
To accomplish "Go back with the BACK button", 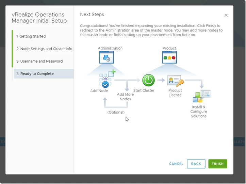I will 196,164.
